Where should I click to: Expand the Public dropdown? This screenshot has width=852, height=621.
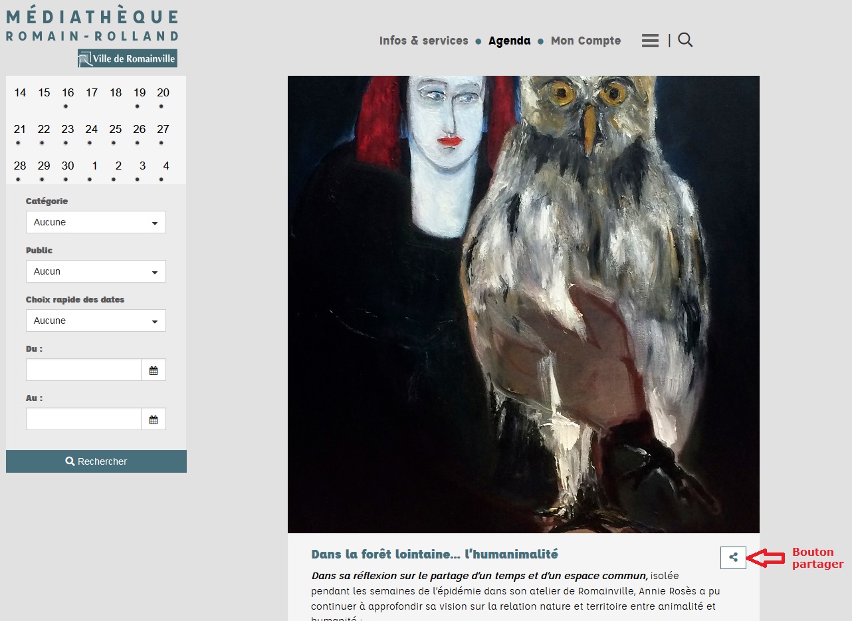96,271
